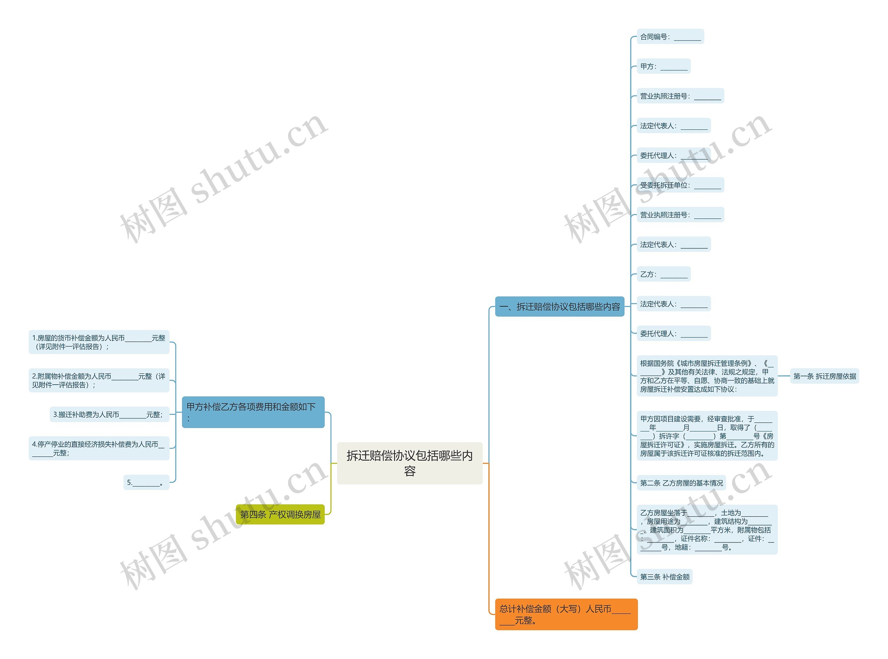Click the '第一条 拆迁房屋依据' branch item
Screen dimensions: 888x659
click(826, 372)
